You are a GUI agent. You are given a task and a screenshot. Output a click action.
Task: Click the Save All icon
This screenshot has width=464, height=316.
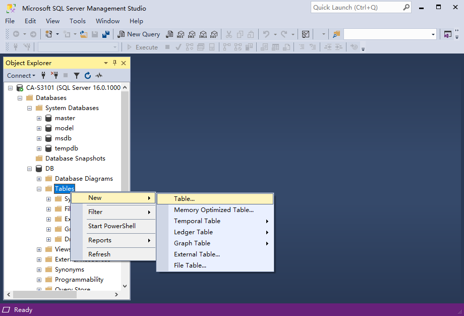[106, 34]
